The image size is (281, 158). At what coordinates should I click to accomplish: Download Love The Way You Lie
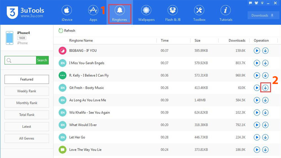266,150
